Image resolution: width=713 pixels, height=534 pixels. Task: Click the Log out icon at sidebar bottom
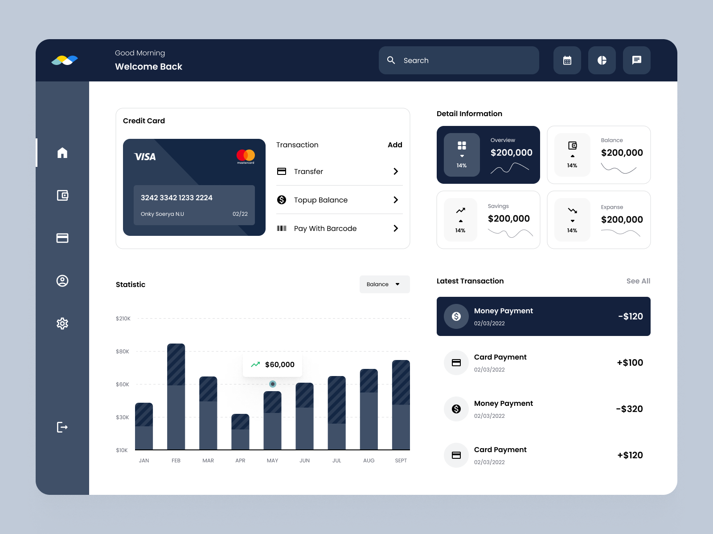(x=62, y=427)
